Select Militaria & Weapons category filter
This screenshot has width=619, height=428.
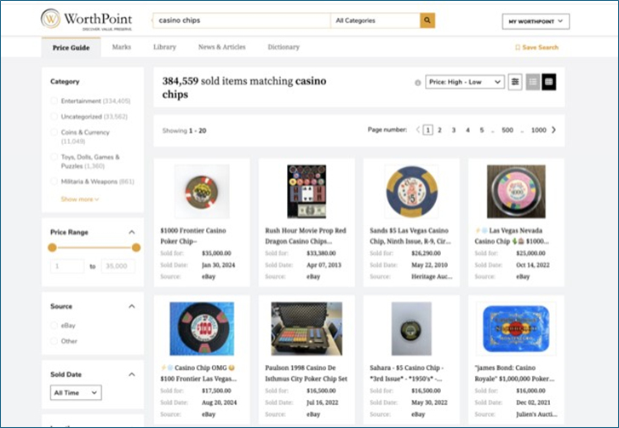(54, 182)
